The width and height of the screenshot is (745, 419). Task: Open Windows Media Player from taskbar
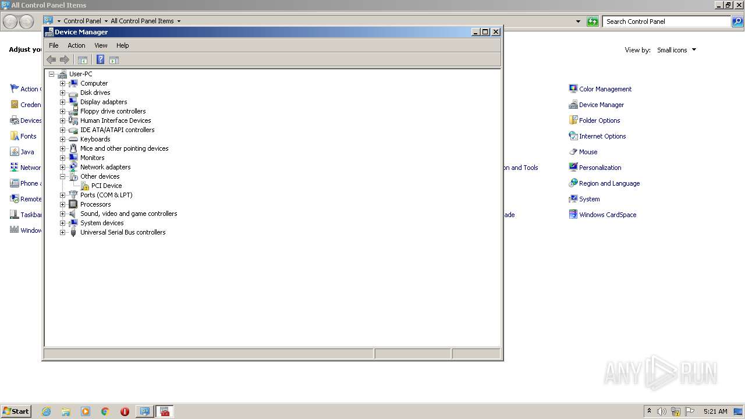(x=86, y=411)
